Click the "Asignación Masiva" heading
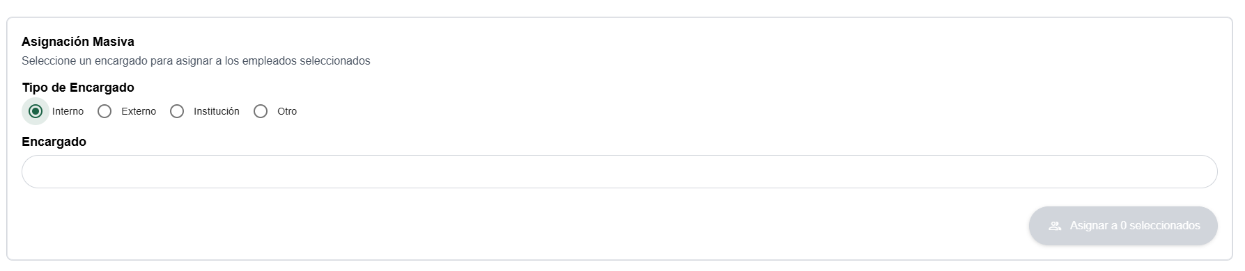The image size is (1245, 271). [x=78, y=42]
